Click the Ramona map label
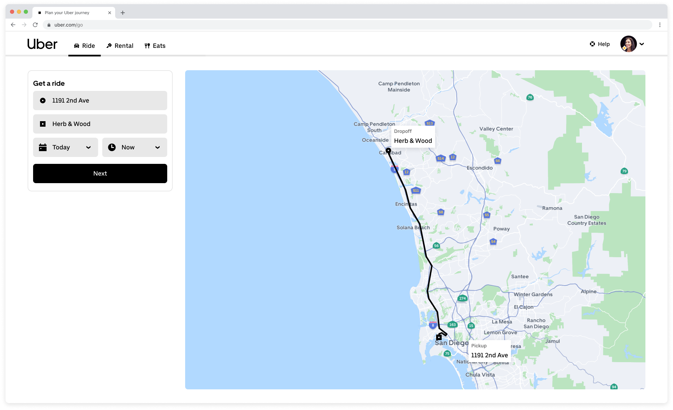The width and height of the screenshot is (673, 410). pyautogui.click(x=552, y=208)
